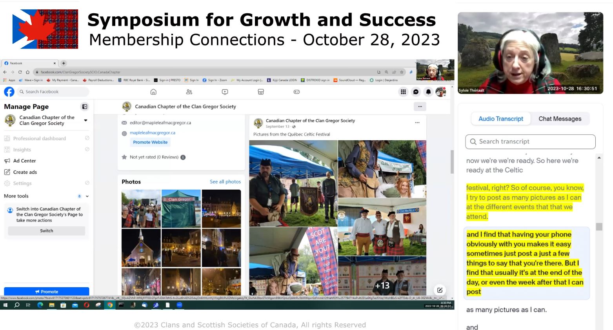This screenshot has height=330, width=613.
Task: Click See all photos link
Action: click(225, 182)
